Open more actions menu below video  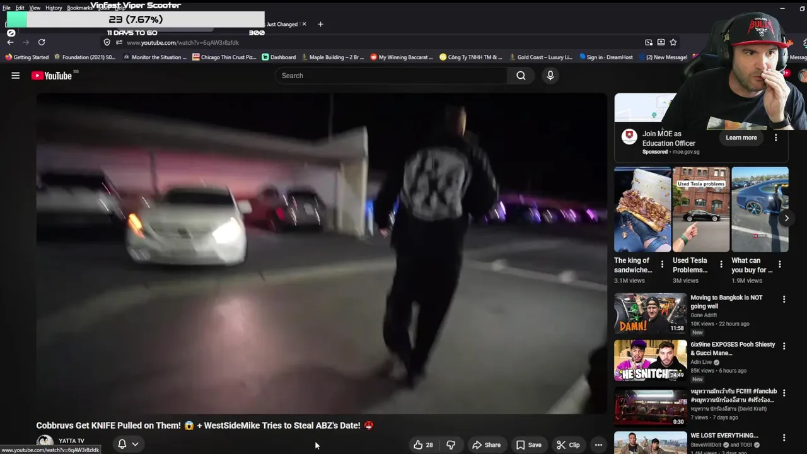(598, 445)
